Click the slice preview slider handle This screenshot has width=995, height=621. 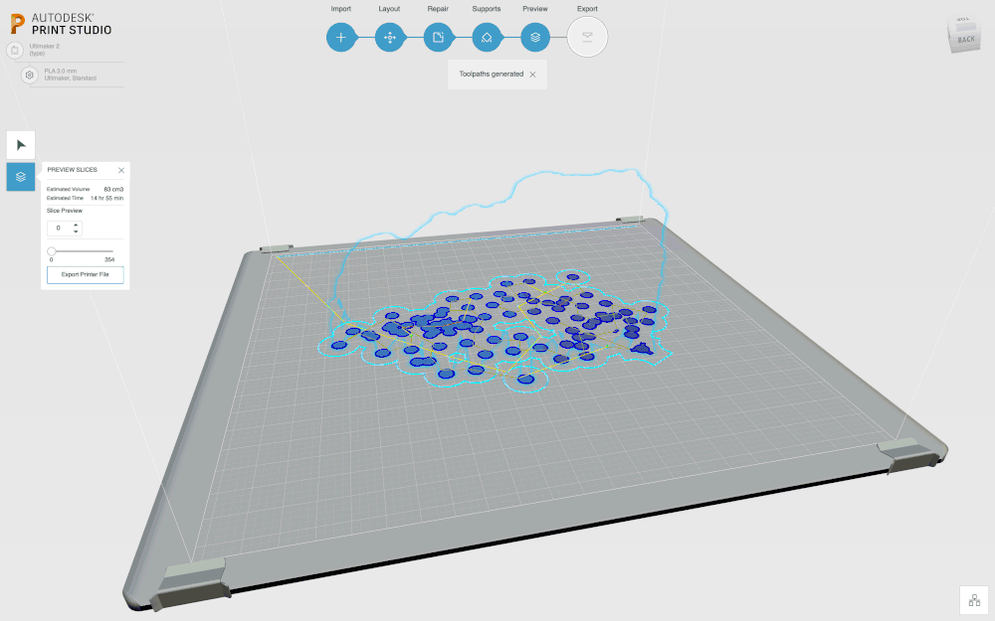click(x=52, y=251)
